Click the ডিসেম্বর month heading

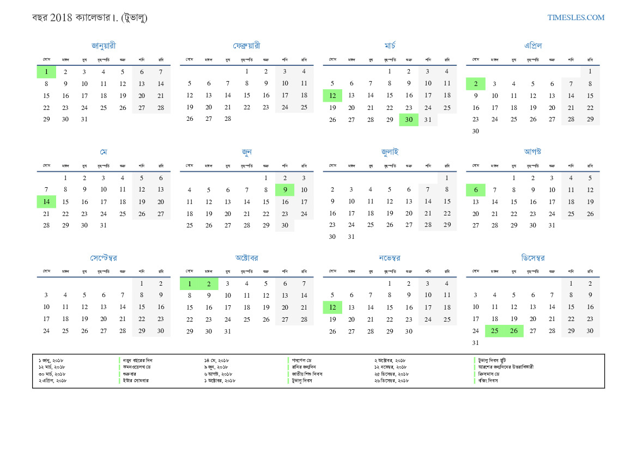(x=532, y=257)
